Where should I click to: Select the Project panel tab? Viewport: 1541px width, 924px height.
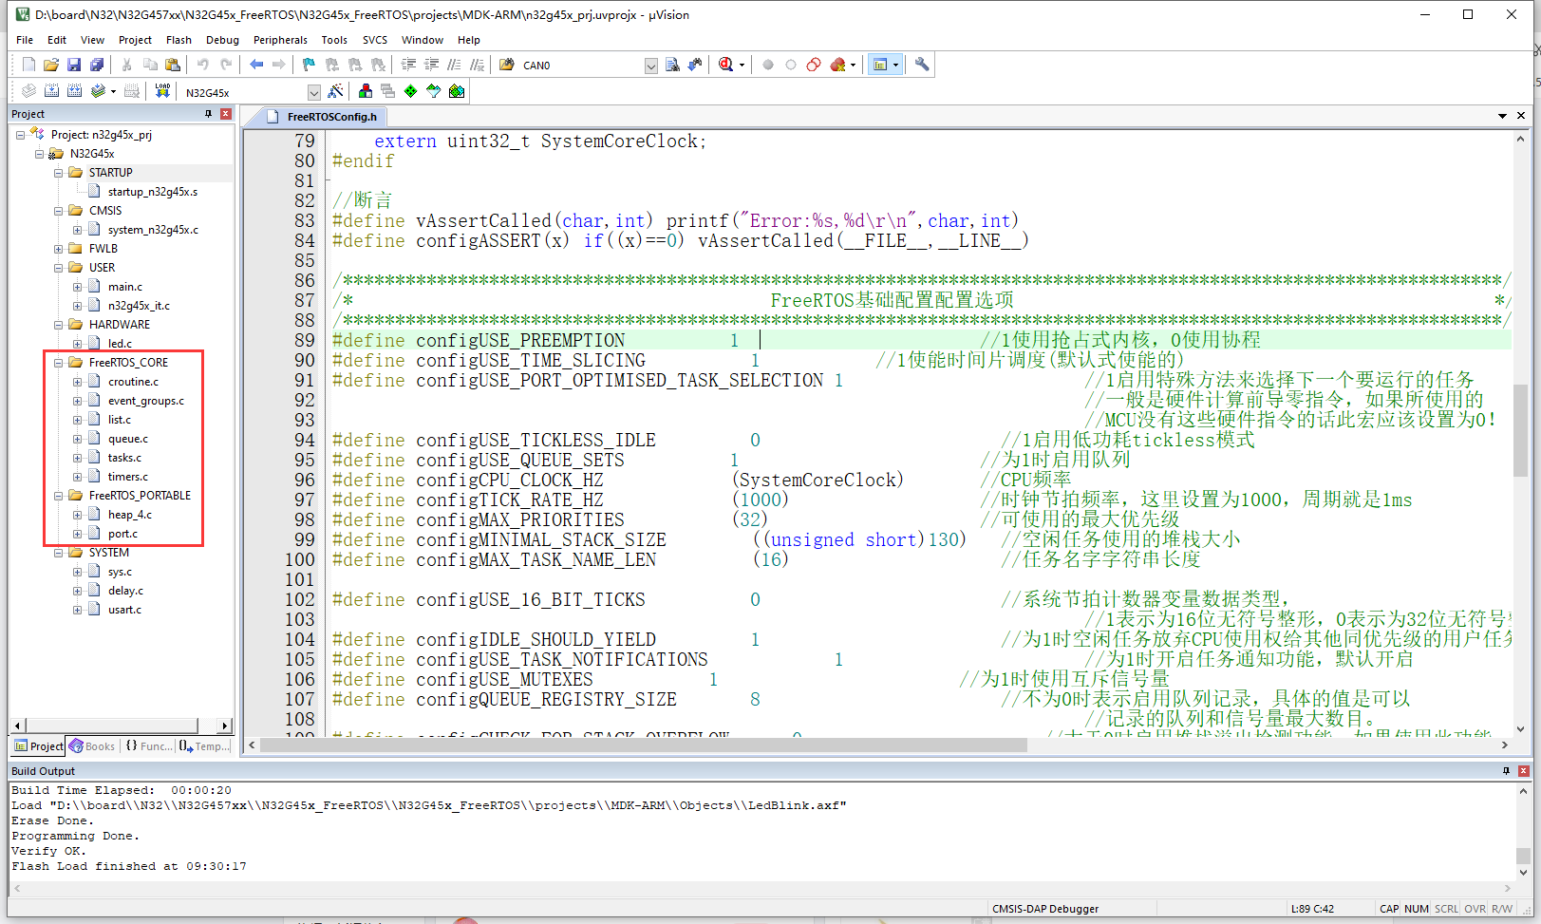(38, 746)
